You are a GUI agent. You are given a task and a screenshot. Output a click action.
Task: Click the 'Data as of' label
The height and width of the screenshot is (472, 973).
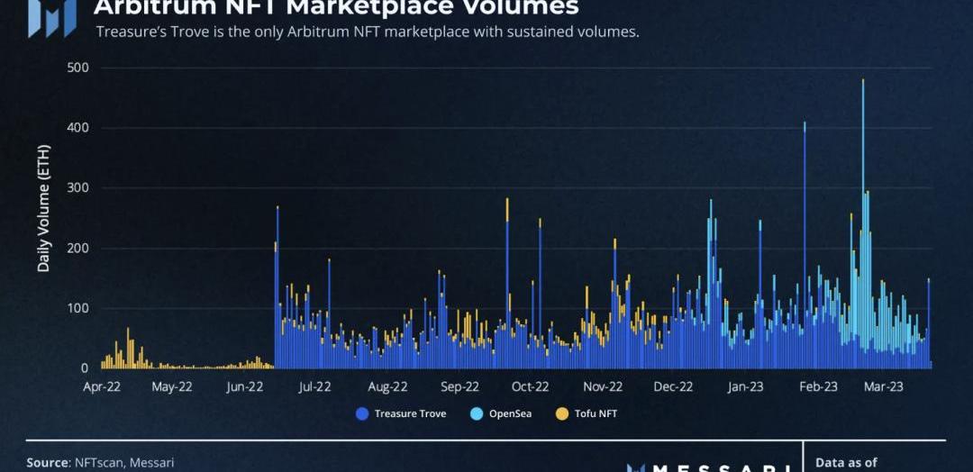845,462
